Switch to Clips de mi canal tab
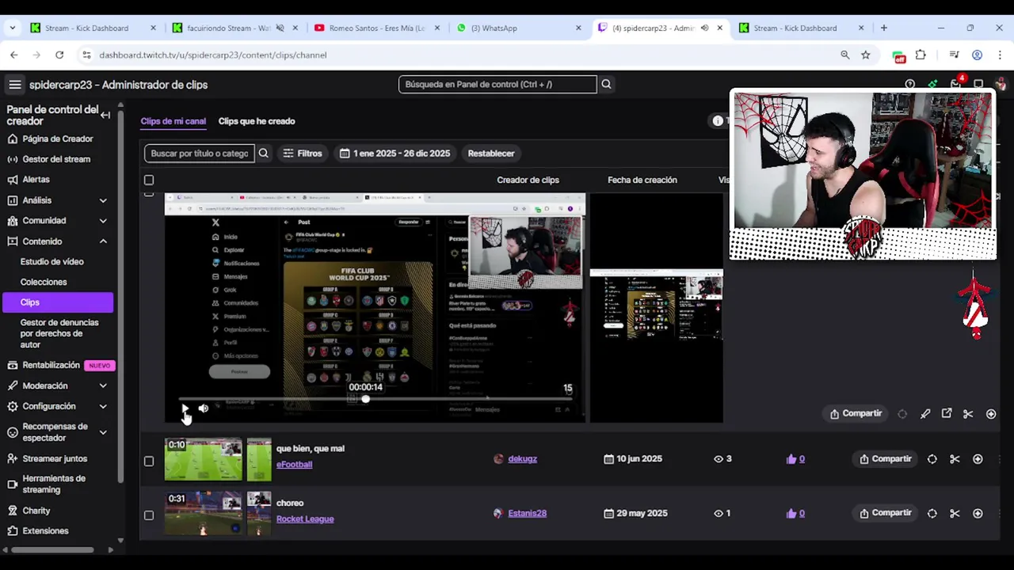 173,121
